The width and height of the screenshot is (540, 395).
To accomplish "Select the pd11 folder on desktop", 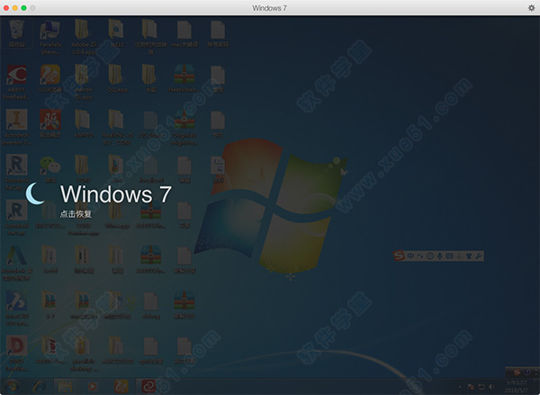I will point(116,33).
